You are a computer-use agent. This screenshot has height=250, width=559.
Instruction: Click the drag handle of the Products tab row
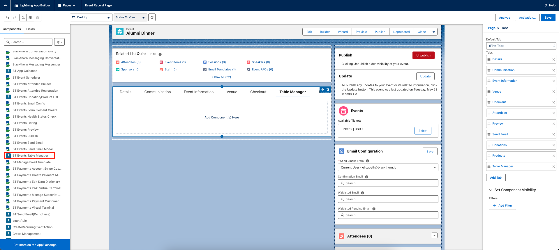pyautogui.click(x=489, y=156)
